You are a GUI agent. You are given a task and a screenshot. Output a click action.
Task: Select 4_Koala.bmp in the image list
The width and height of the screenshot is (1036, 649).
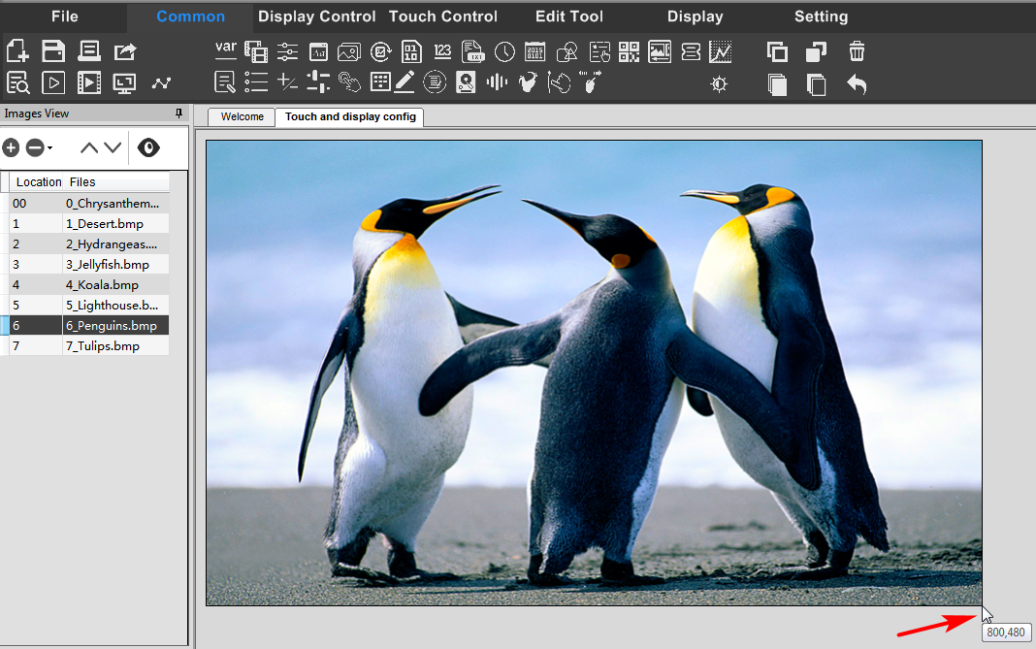click(102, 285)
